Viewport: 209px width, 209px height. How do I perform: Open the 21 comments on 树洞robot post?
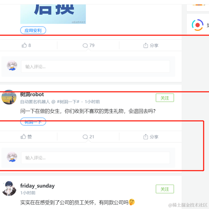[88, 137]
